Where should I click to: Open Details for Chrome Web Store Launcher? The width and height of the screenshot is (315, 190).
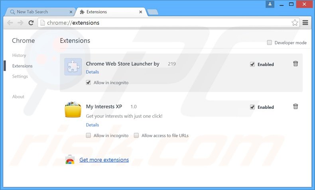pyautogui.click(x=93, y=72)
